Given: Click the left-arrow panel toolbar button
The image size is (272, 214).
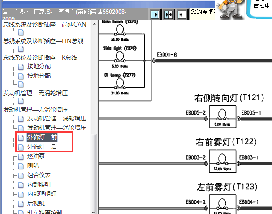Looking at the screenshot, I should coord(181,14).
